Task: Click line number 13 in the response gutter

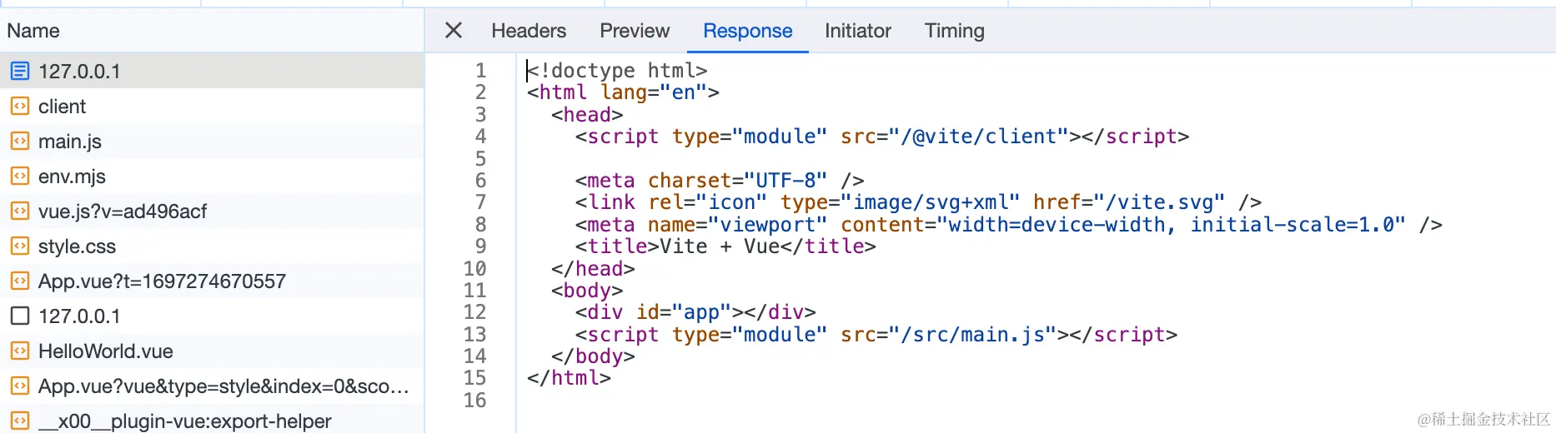Action: 474,334
